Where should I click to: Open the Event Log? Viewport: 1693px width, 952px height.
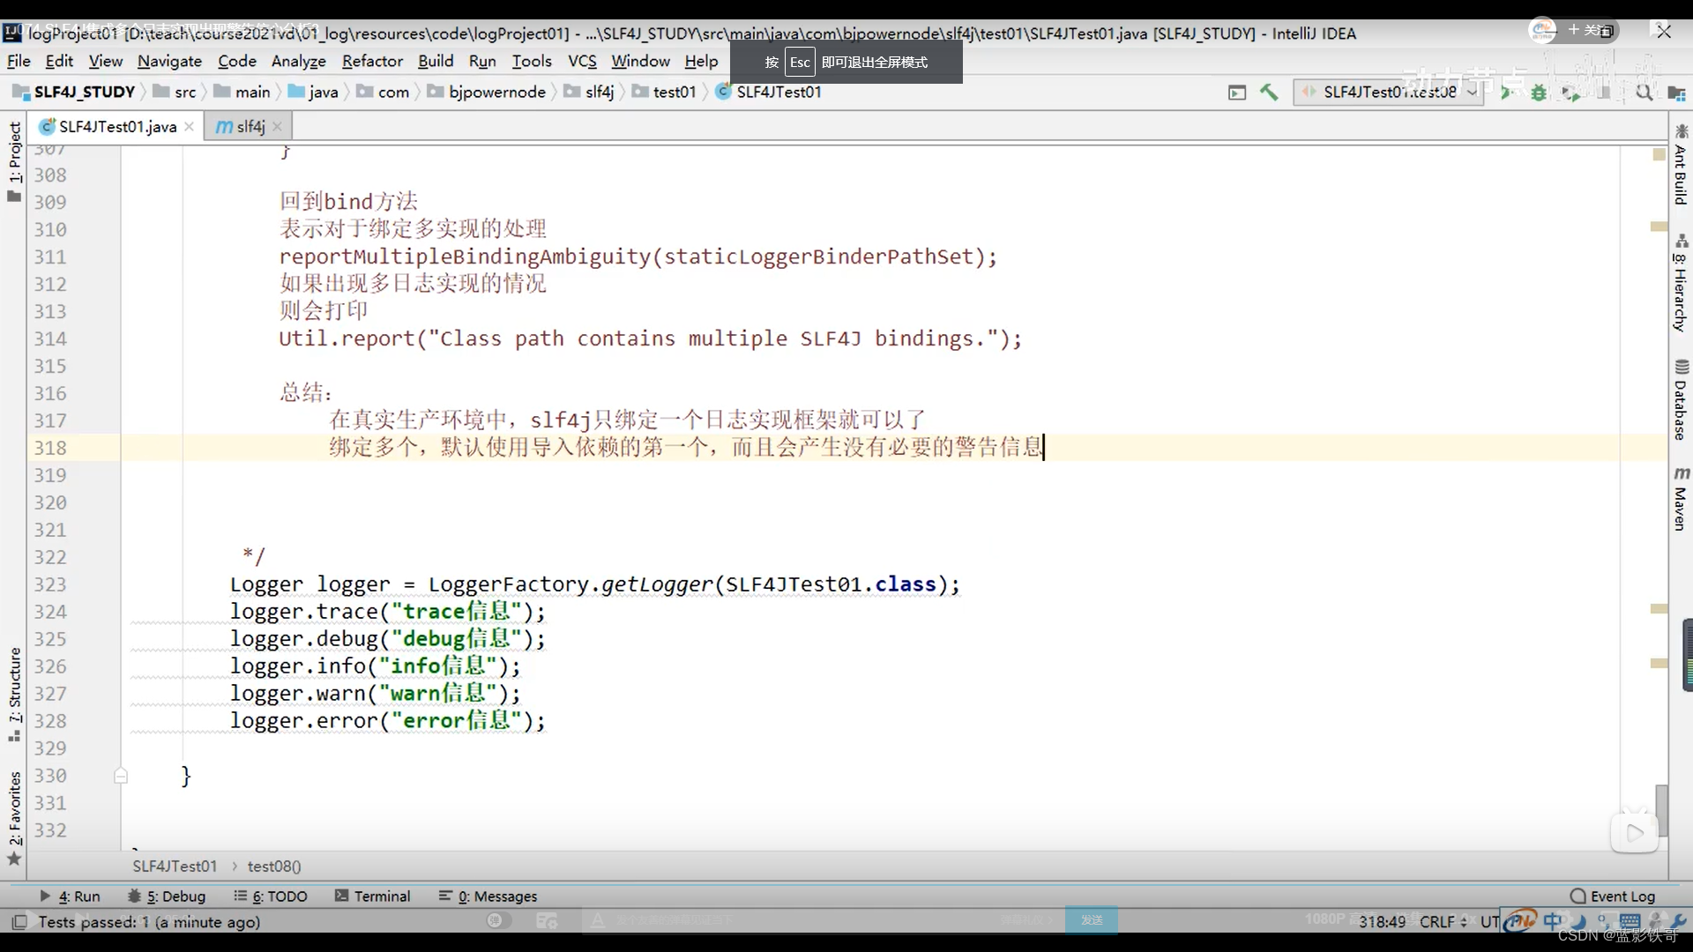point(1613,896)
